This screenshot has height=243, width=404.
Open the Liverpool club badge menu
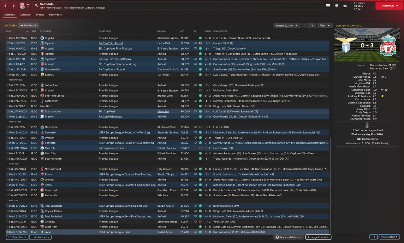click(22, 6)
